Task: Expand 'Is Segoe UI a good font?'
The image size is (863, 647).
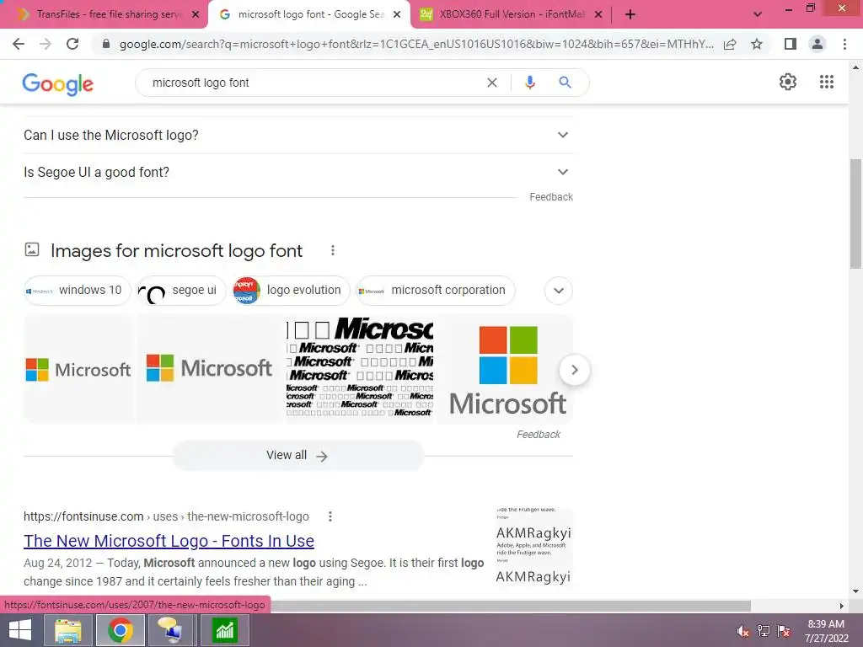Action: 298,172
